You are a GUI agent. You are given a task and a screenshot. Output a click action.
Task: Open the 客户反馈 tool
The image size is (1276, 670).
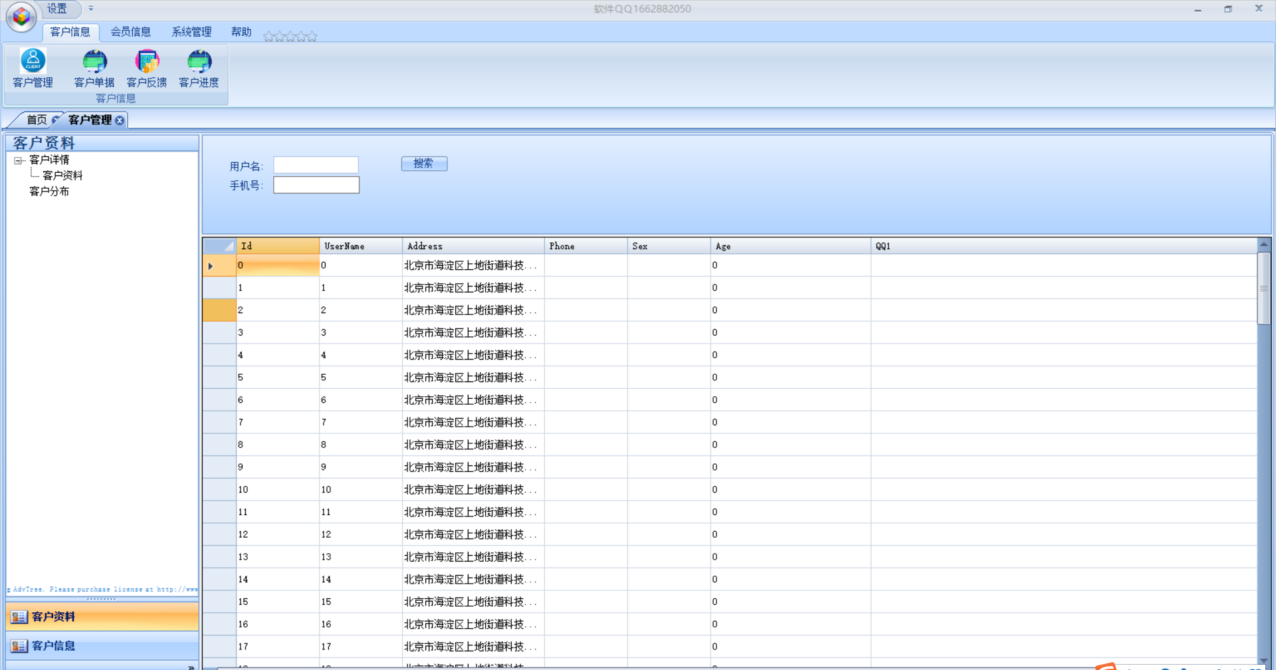[x=146, y=68]
